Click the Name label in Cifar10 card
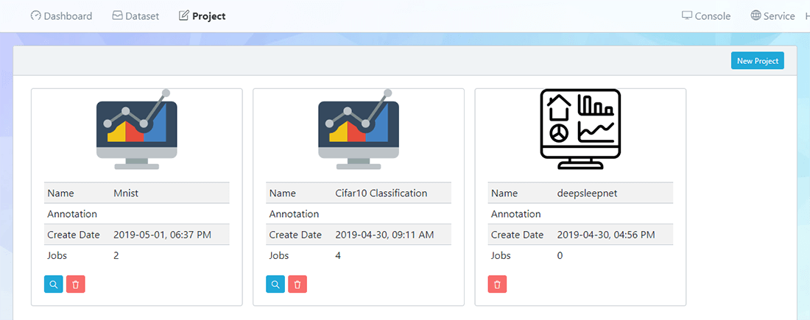This screenshot has width=810, height=320. click(283, 193)
